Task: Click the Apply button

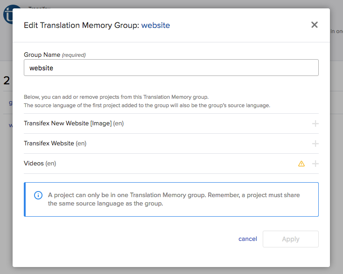Action: tap(290, 239)
